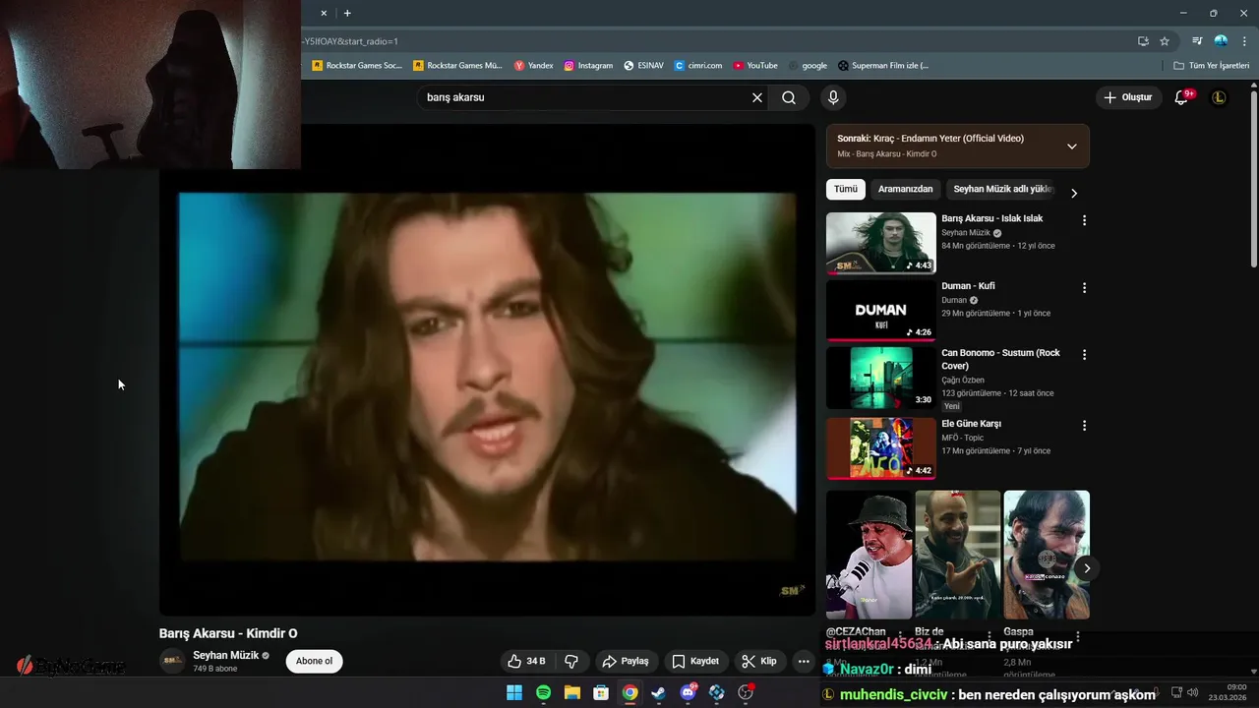Open Discord from the taskbar
This screenshot has width=1259, height=708.
tap(688, 692)
